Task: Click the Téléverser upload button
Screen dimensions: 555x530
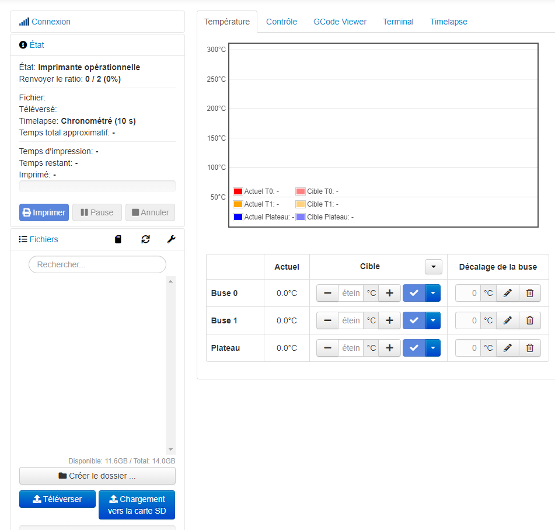Action: point(57,499)
